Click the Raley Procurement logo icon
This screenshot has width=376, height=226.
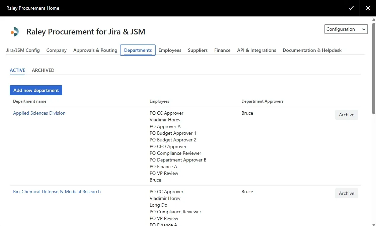point(15,32)
